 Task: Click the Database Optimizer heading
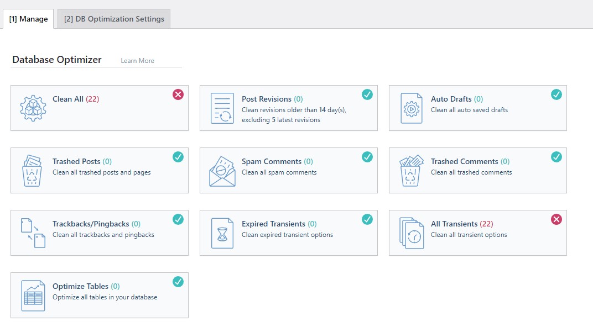[x=57, y=60]
